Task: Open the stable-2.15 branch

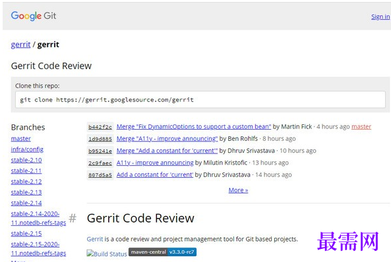Action: click(x=26, y=234)
